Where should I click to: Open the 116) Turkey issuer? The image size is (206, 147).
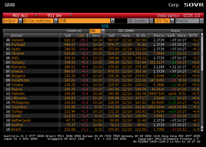[x=17, y=111]
